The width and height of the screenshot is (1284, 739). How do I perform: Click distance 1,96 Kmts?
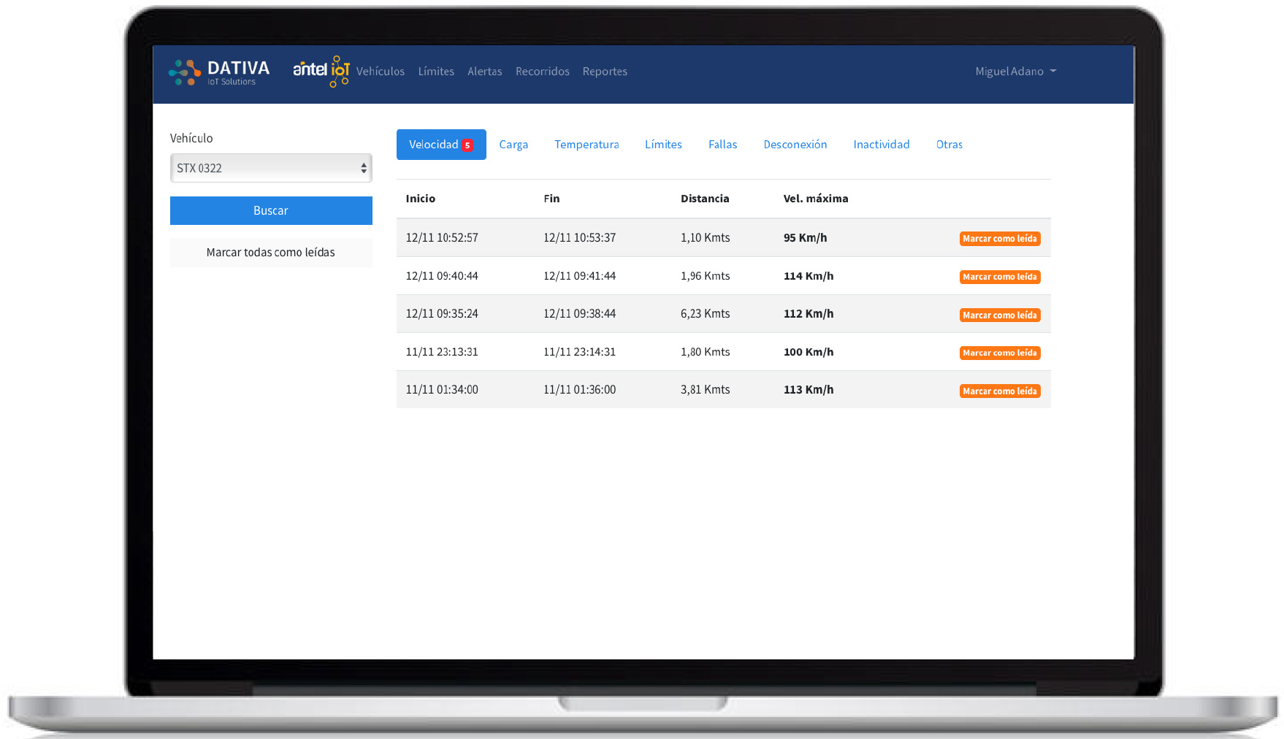706,276
